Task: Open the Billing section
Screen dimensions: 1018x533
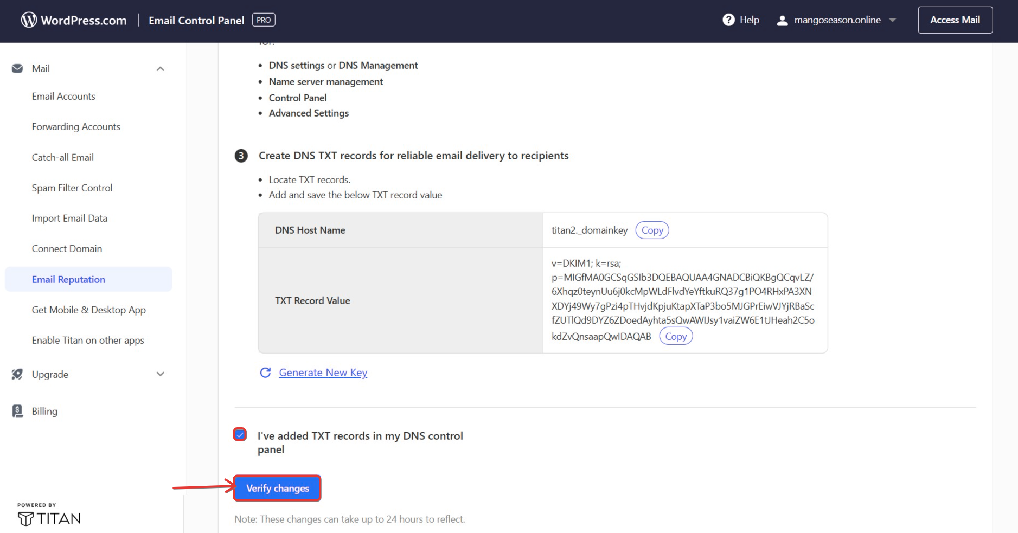Action: pyautogui.click(x=44, y=412)
